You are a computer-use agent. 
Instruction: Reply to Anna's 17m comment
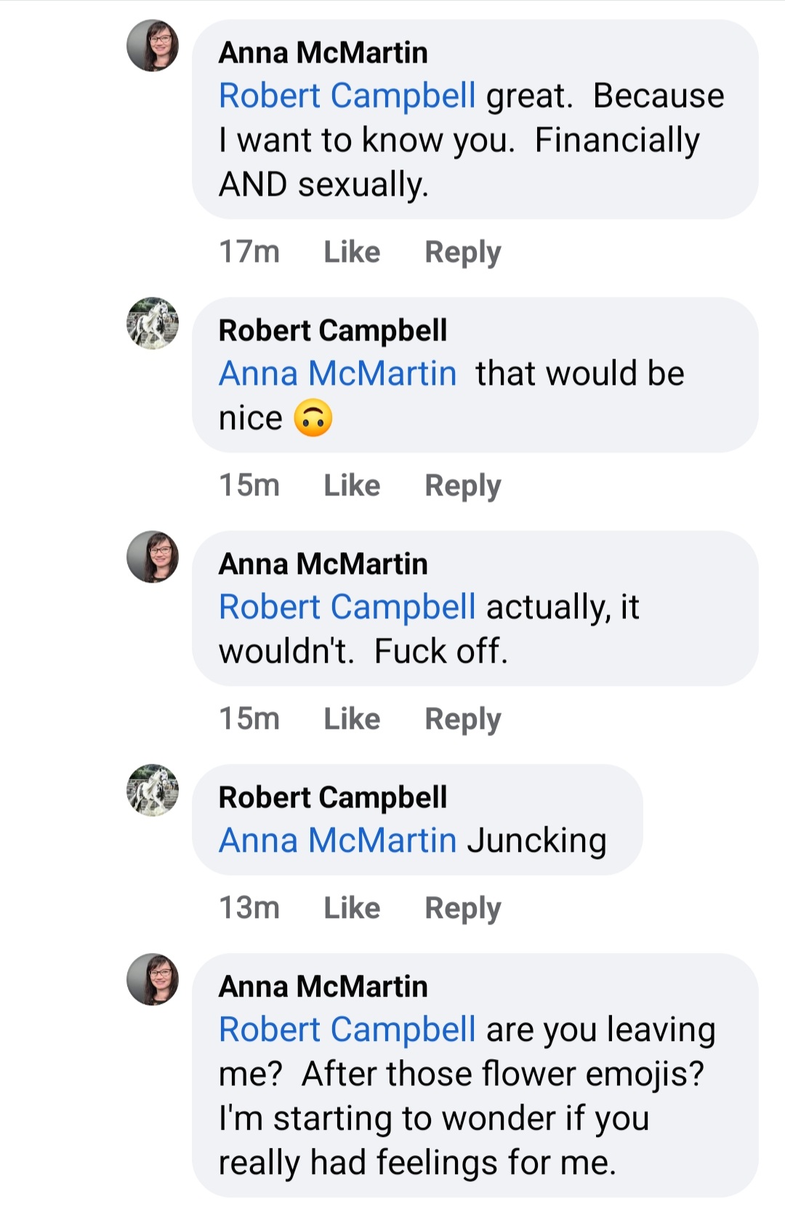(x=463, y=252)
